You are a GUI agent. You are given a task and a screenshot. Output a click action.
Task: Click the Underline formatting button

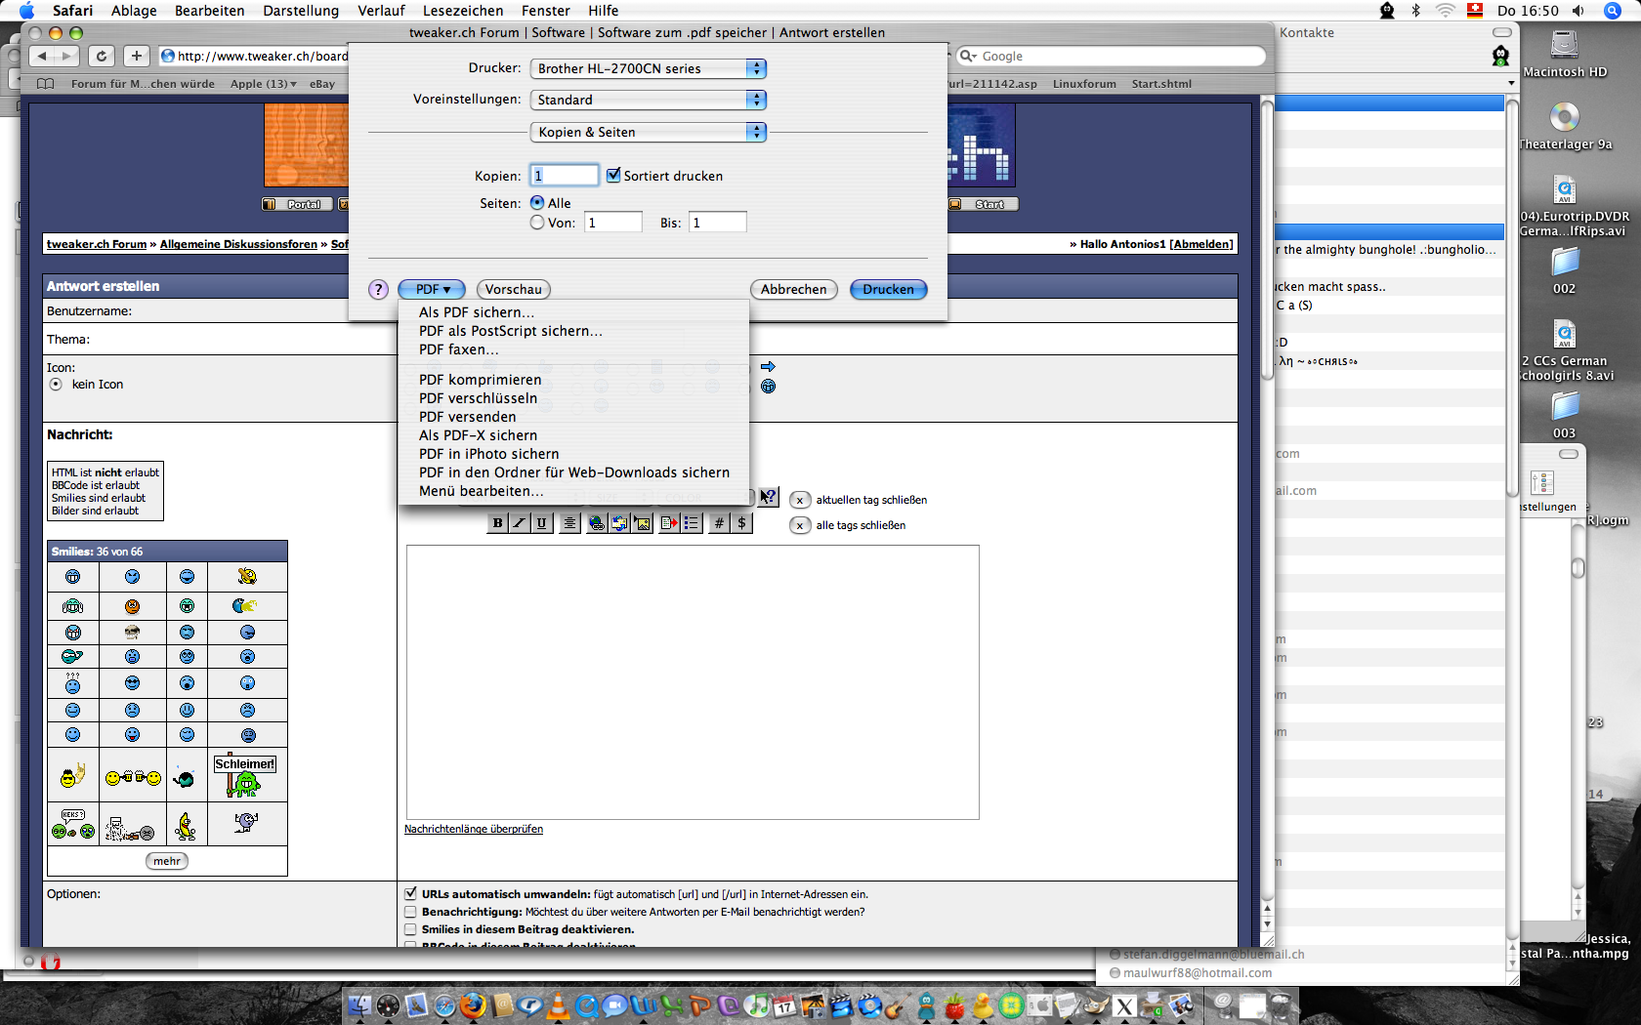coord(542,523)
